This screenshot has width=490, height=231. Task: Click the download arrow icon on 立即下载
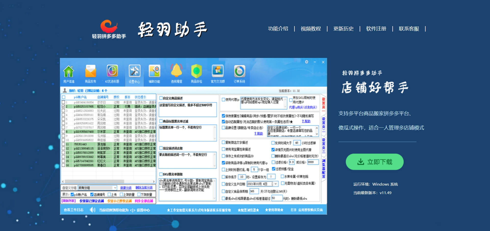360,162
